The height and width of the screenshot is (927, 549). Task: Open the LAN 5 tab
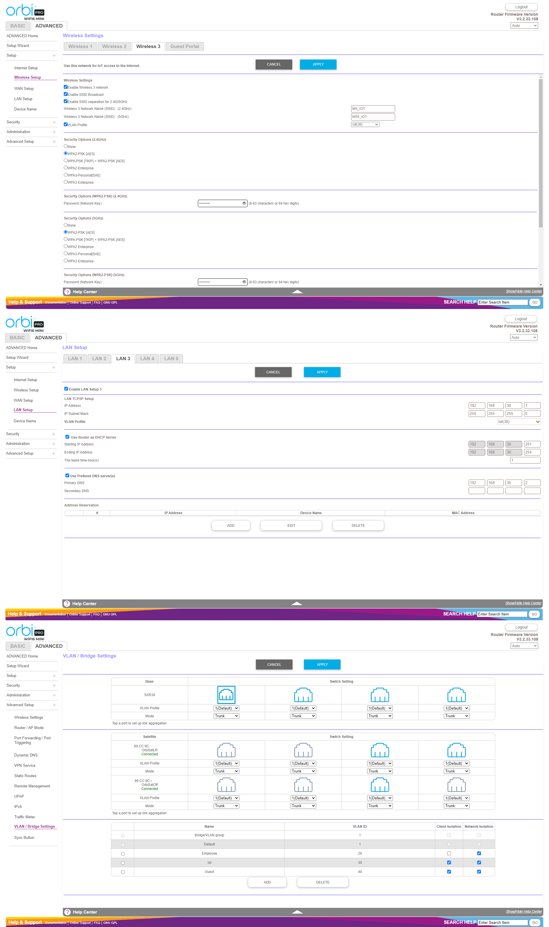tap(171, 358)
